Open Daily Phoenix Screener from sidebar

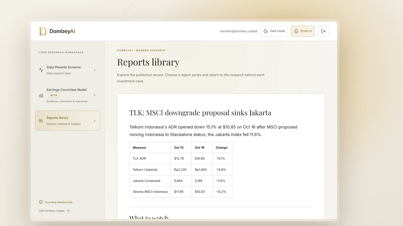coord(68,70)
